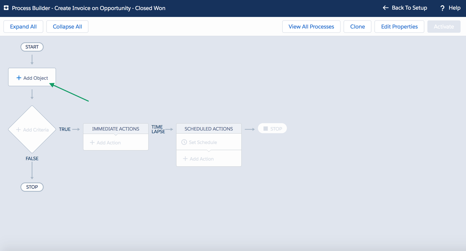Screen dimensions: 466x251
Task: Click the Activate button
Action: [444, 27]
